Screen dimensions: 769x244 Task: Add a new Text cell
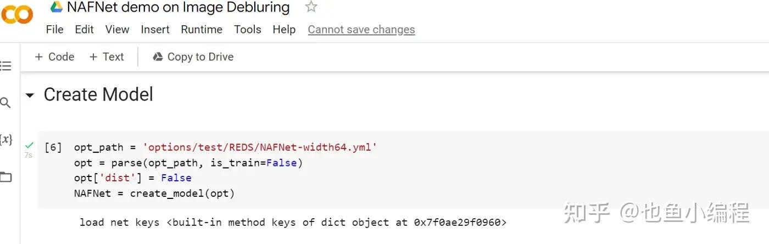click(107, 57)
